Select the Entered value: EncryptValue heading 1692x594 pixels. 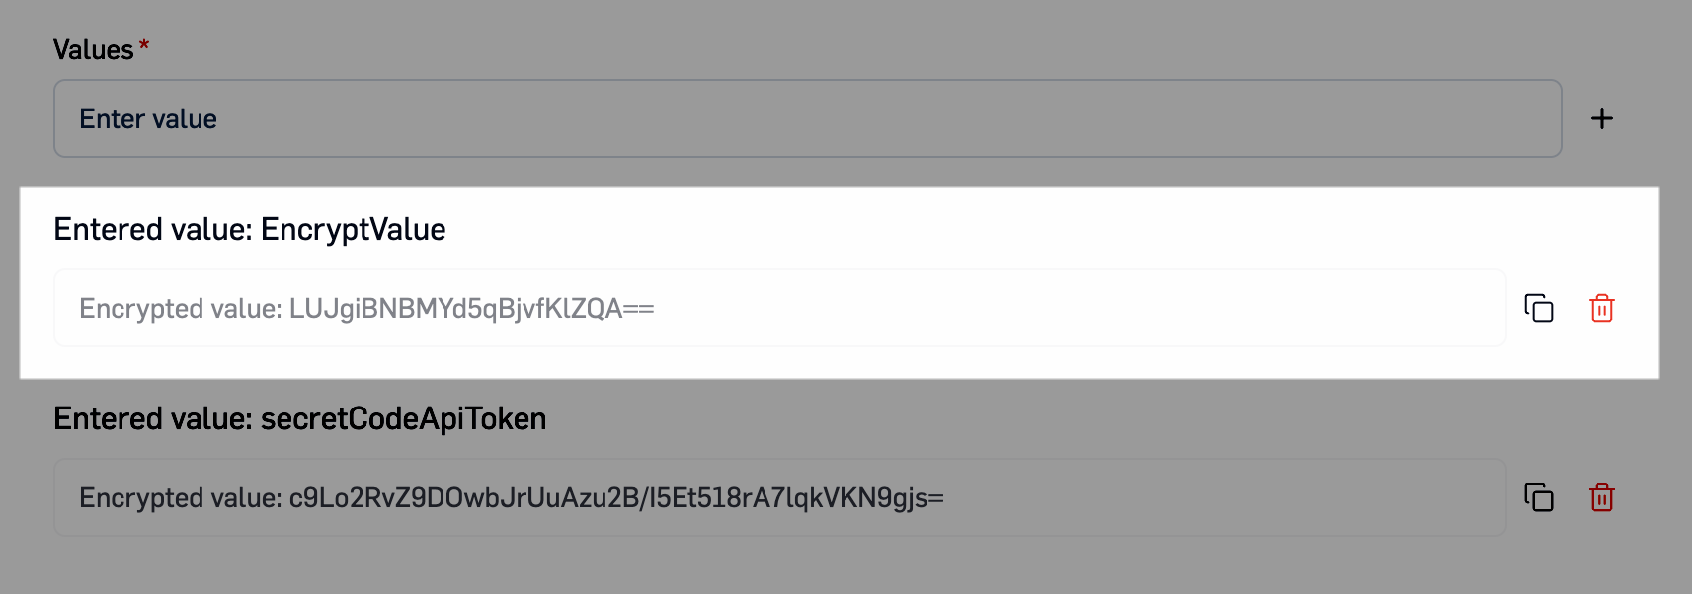coord(250,229)
